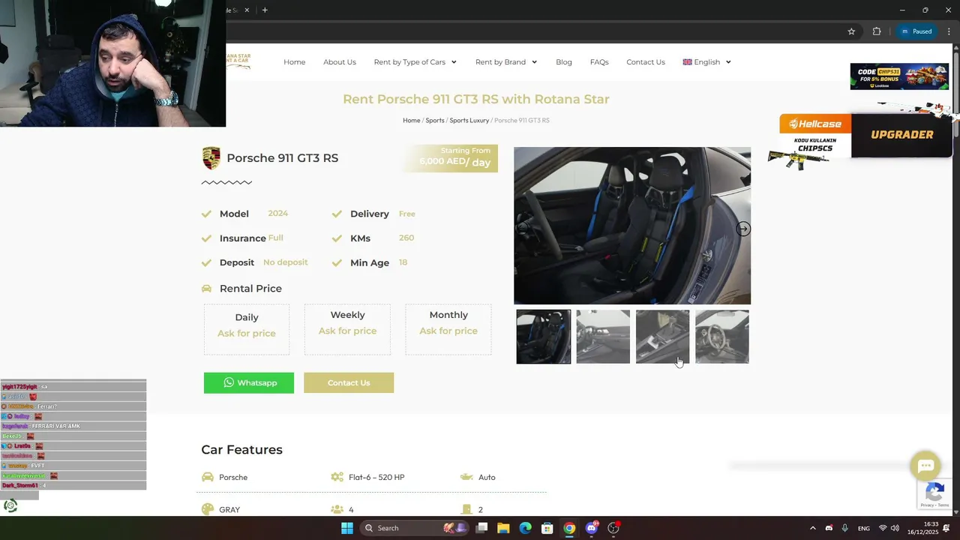Click the checkmark beside Min Age
The height and width of the screenshot is (540, 960).
337,262
